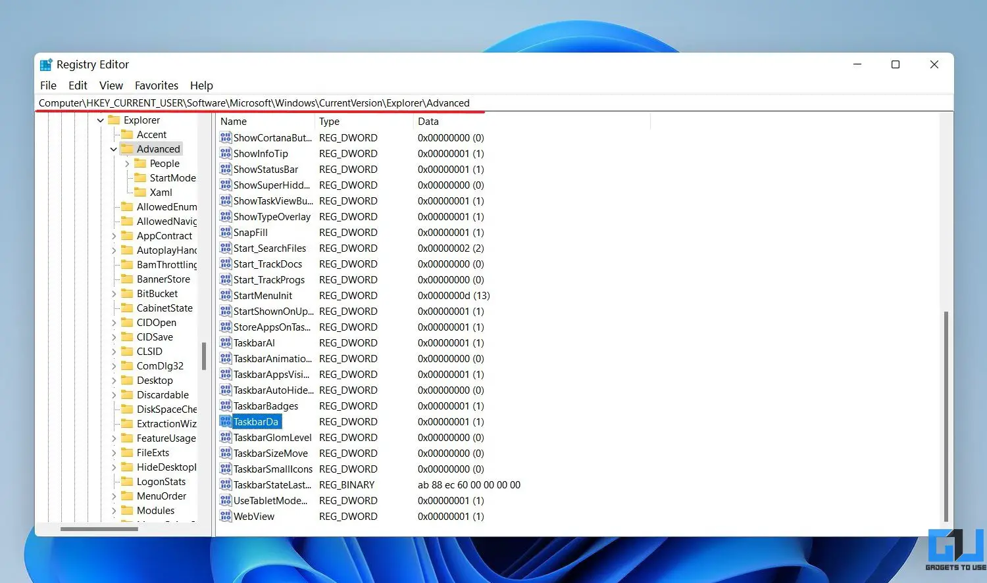Click the Xaml folder icon

tap(140, 192)
